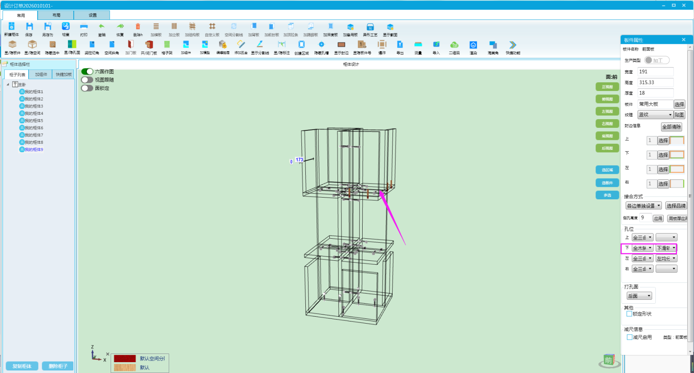Open the 打孔面 后面 dropdown
Viewport: 694px width, 373px height.
click(x=639, y=296)
